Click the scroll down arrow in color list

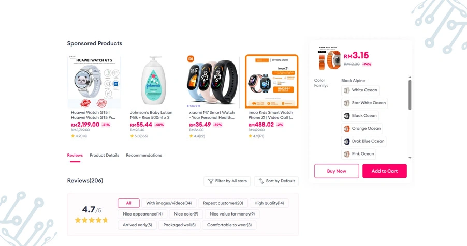coord(410,158)
